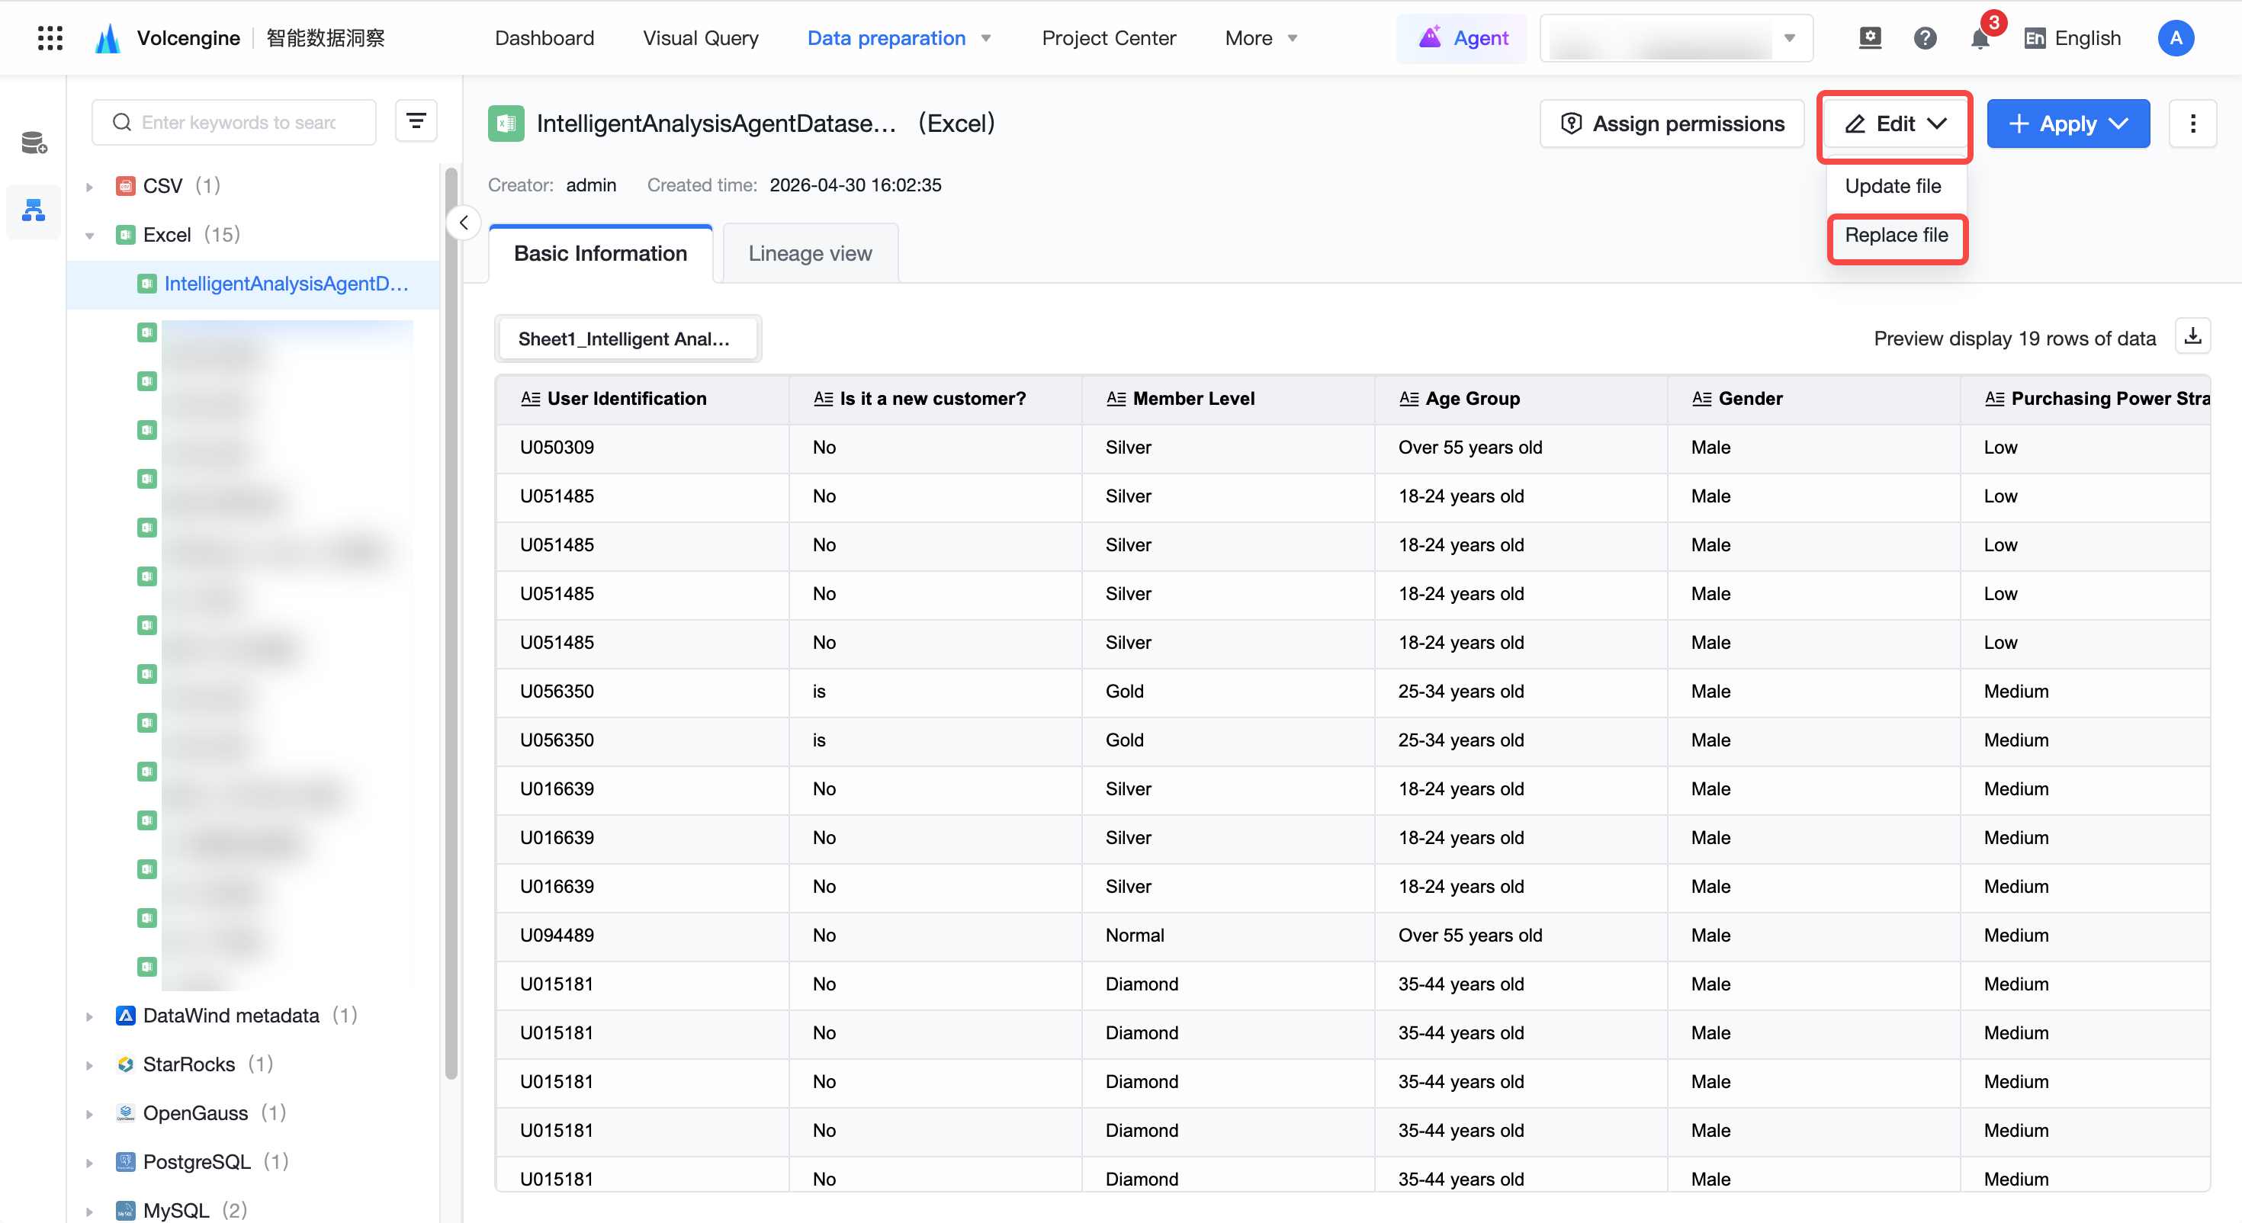The height and width of the screenshot is (1223, 2242).
Task: Click the notification bell icon
Action: pyautogui.click(x=1979, y=38)
